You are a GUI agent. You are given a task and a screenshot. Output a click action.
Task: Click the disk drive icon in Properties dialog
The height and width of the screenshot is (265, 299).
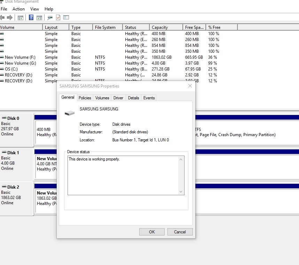[x=69, y=113]
